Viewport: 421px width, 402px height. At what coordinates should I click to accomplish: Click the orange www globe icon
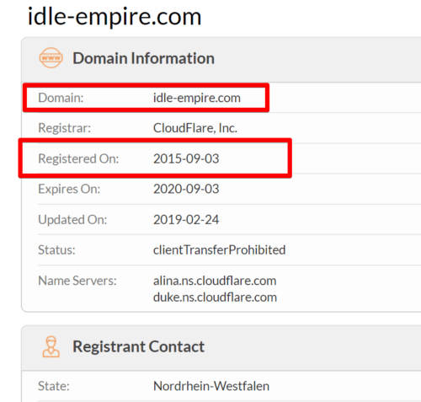tap(51, 58)
